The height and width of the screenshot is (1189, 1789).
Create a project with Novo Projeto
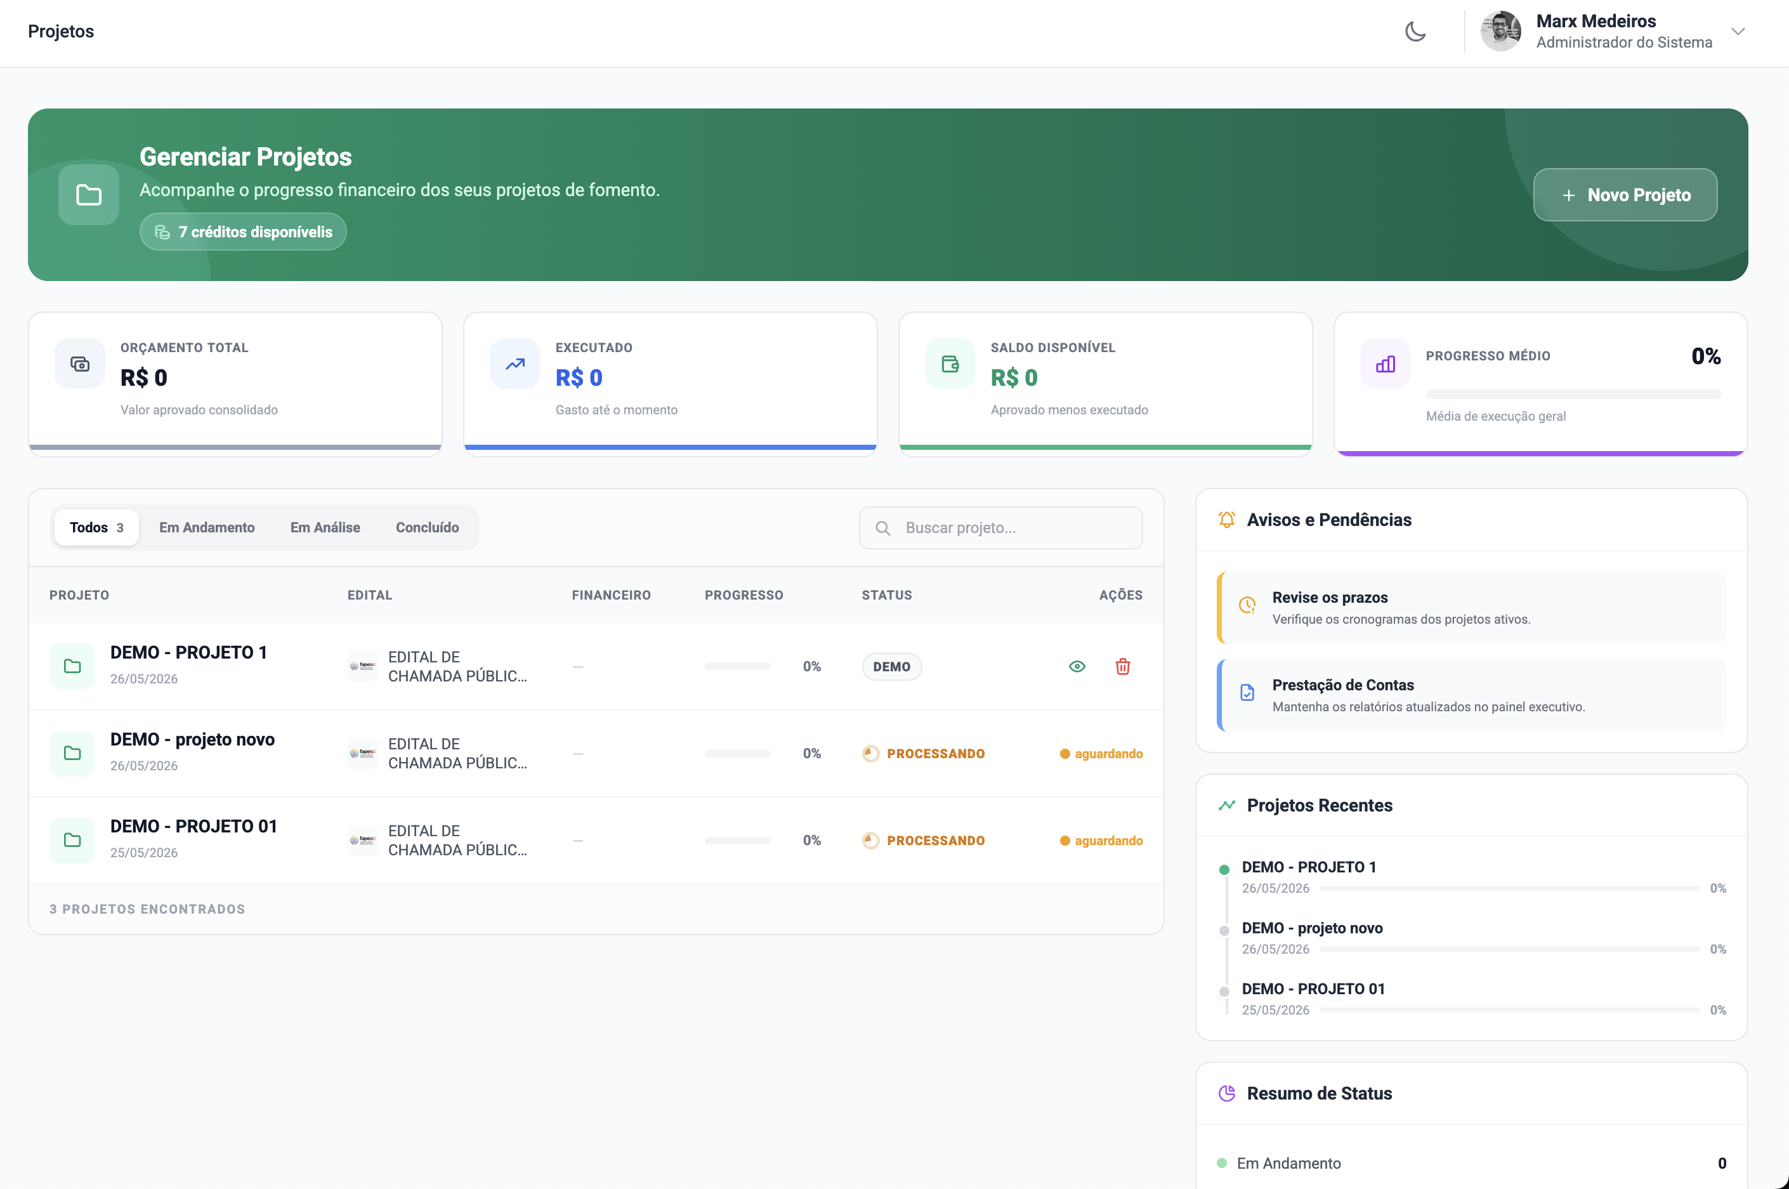(x=1625, y=195)
